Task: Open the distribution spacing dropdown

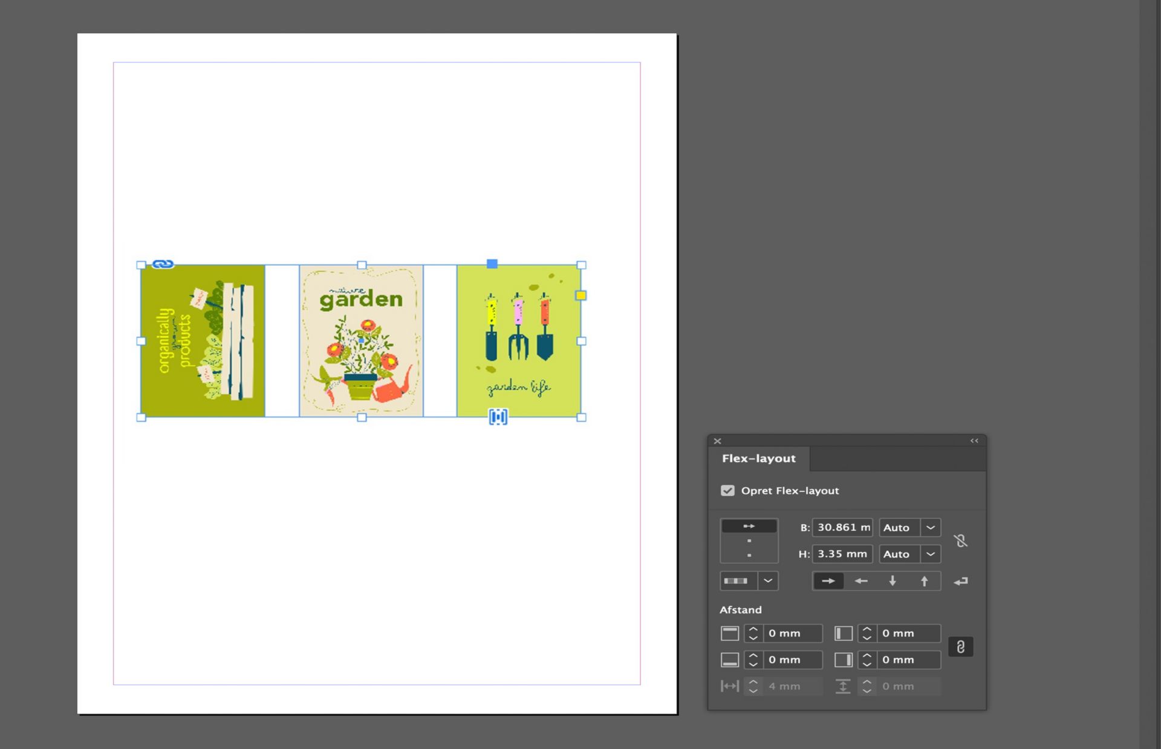Action: [x=767, y=581]
